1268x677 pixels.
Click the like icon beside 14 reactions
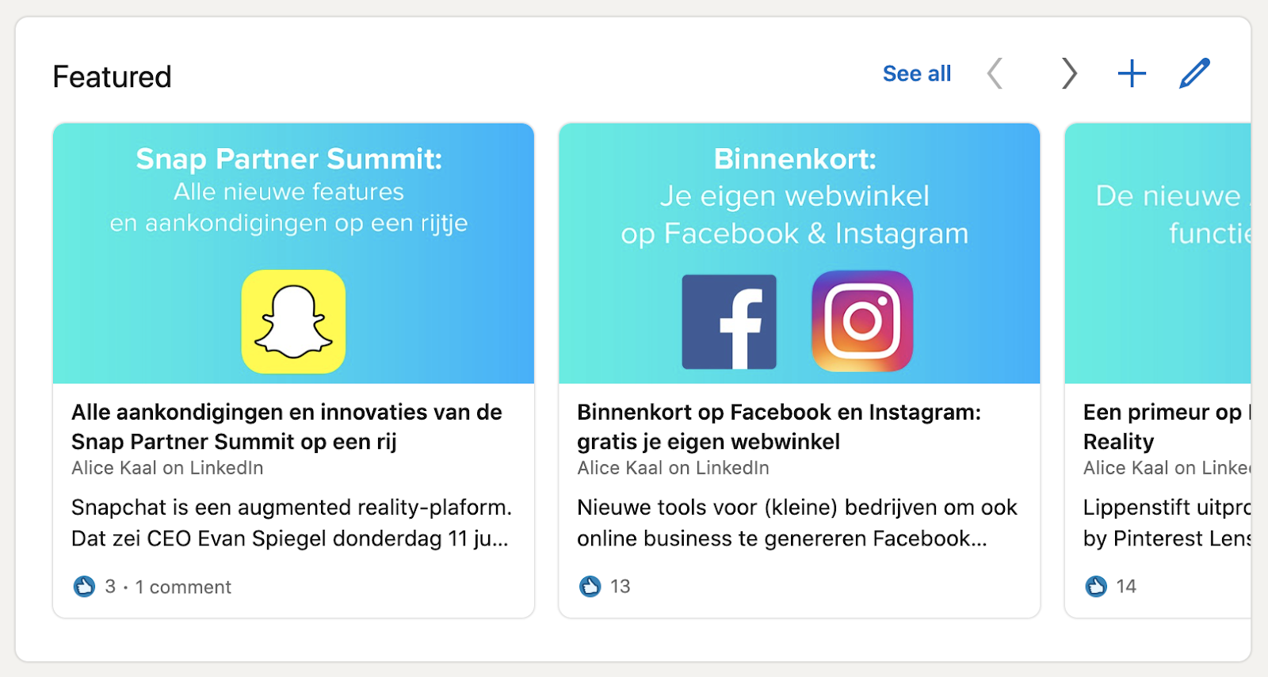(x=1096, y=587)
